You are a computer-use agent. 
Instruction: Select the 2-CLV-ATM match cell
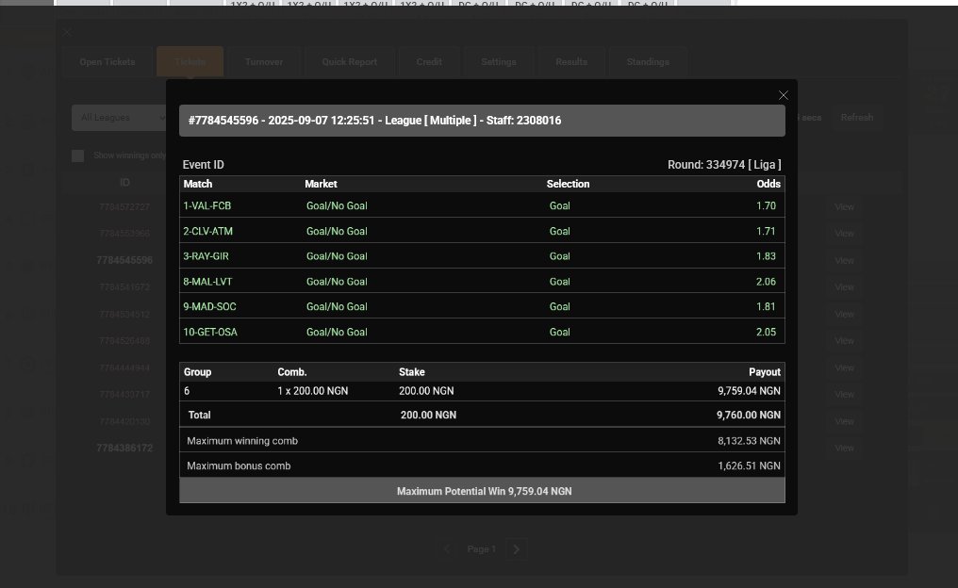[x=207, y=232]
